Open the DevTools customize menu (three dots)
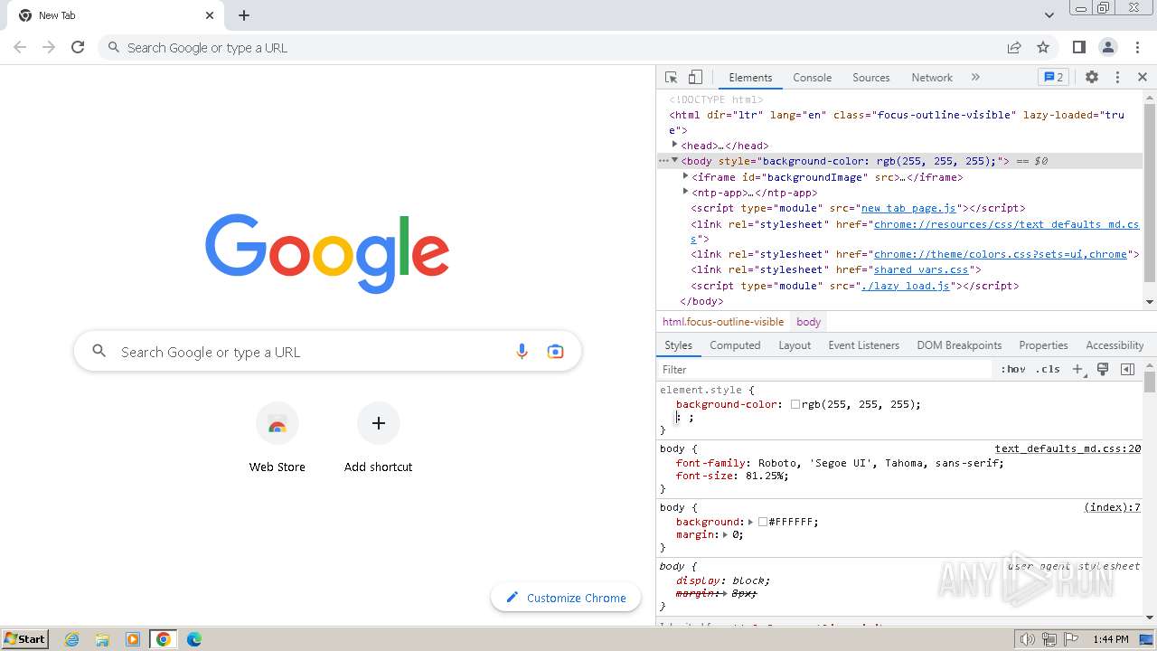Screen dimensions: 1157x651 click(x=1117, y=78)
